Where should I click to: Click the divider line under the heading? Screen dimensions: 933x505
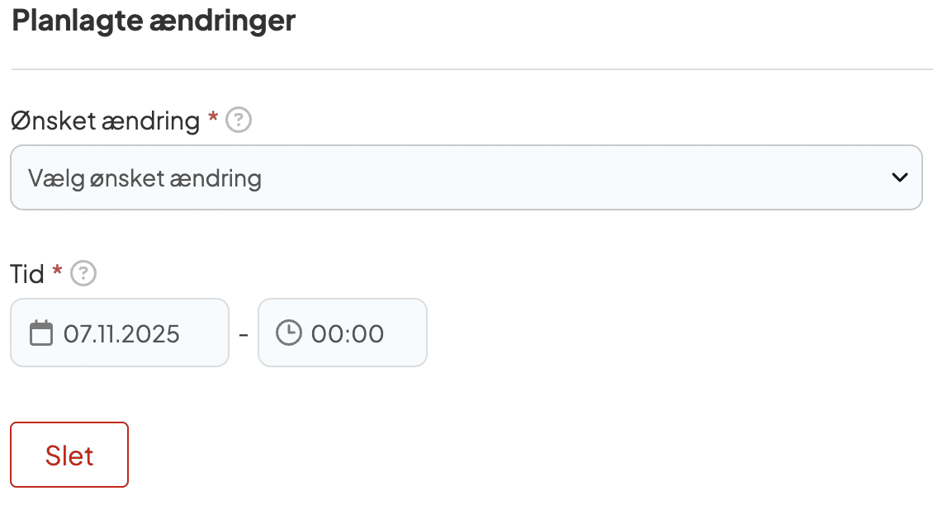[x=471, y=69]
